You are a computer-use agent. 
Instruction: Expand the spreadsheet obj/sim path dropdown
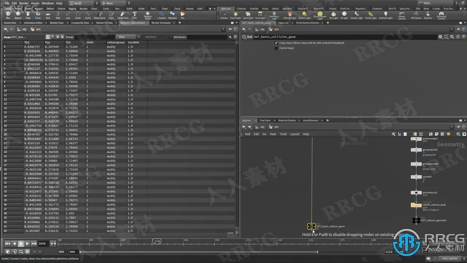pyautogui.click(x=223, y=29)
